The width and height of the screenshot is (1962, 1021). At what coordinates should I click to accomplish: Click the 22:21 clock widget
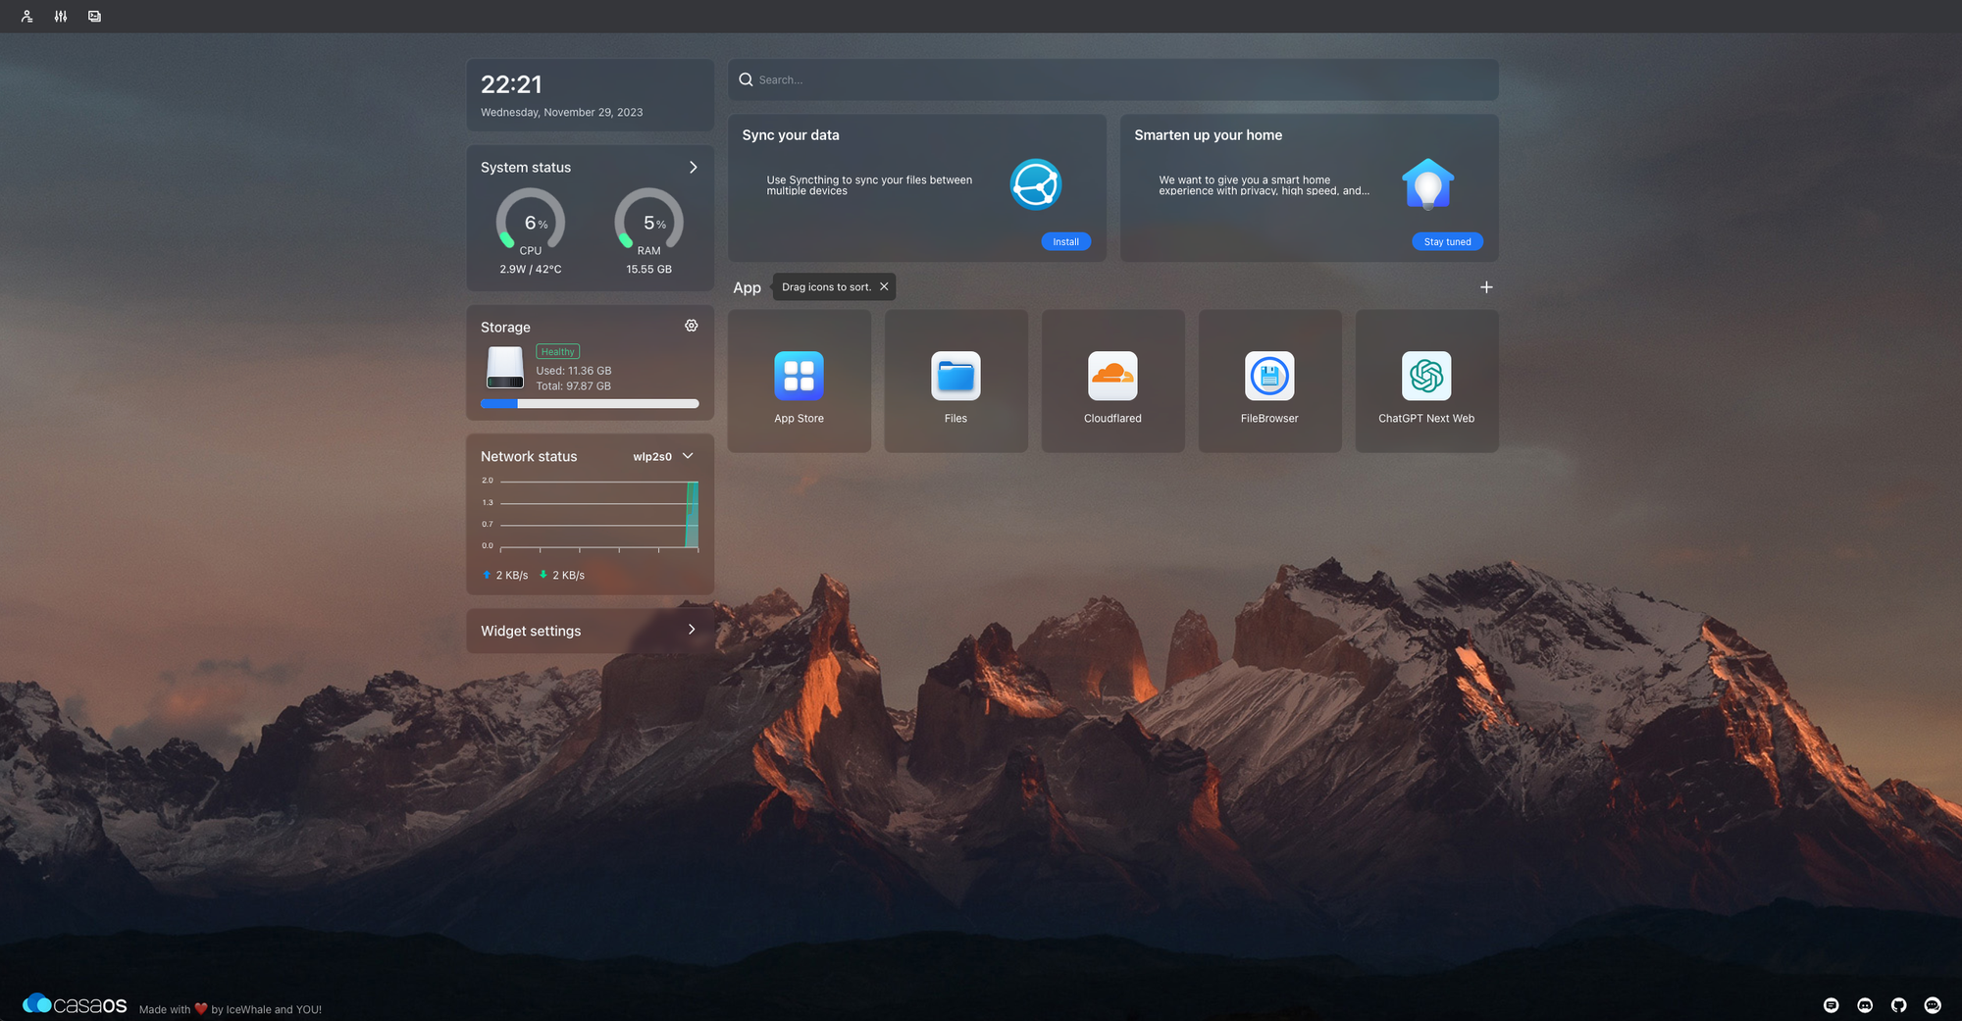point(511,84)
